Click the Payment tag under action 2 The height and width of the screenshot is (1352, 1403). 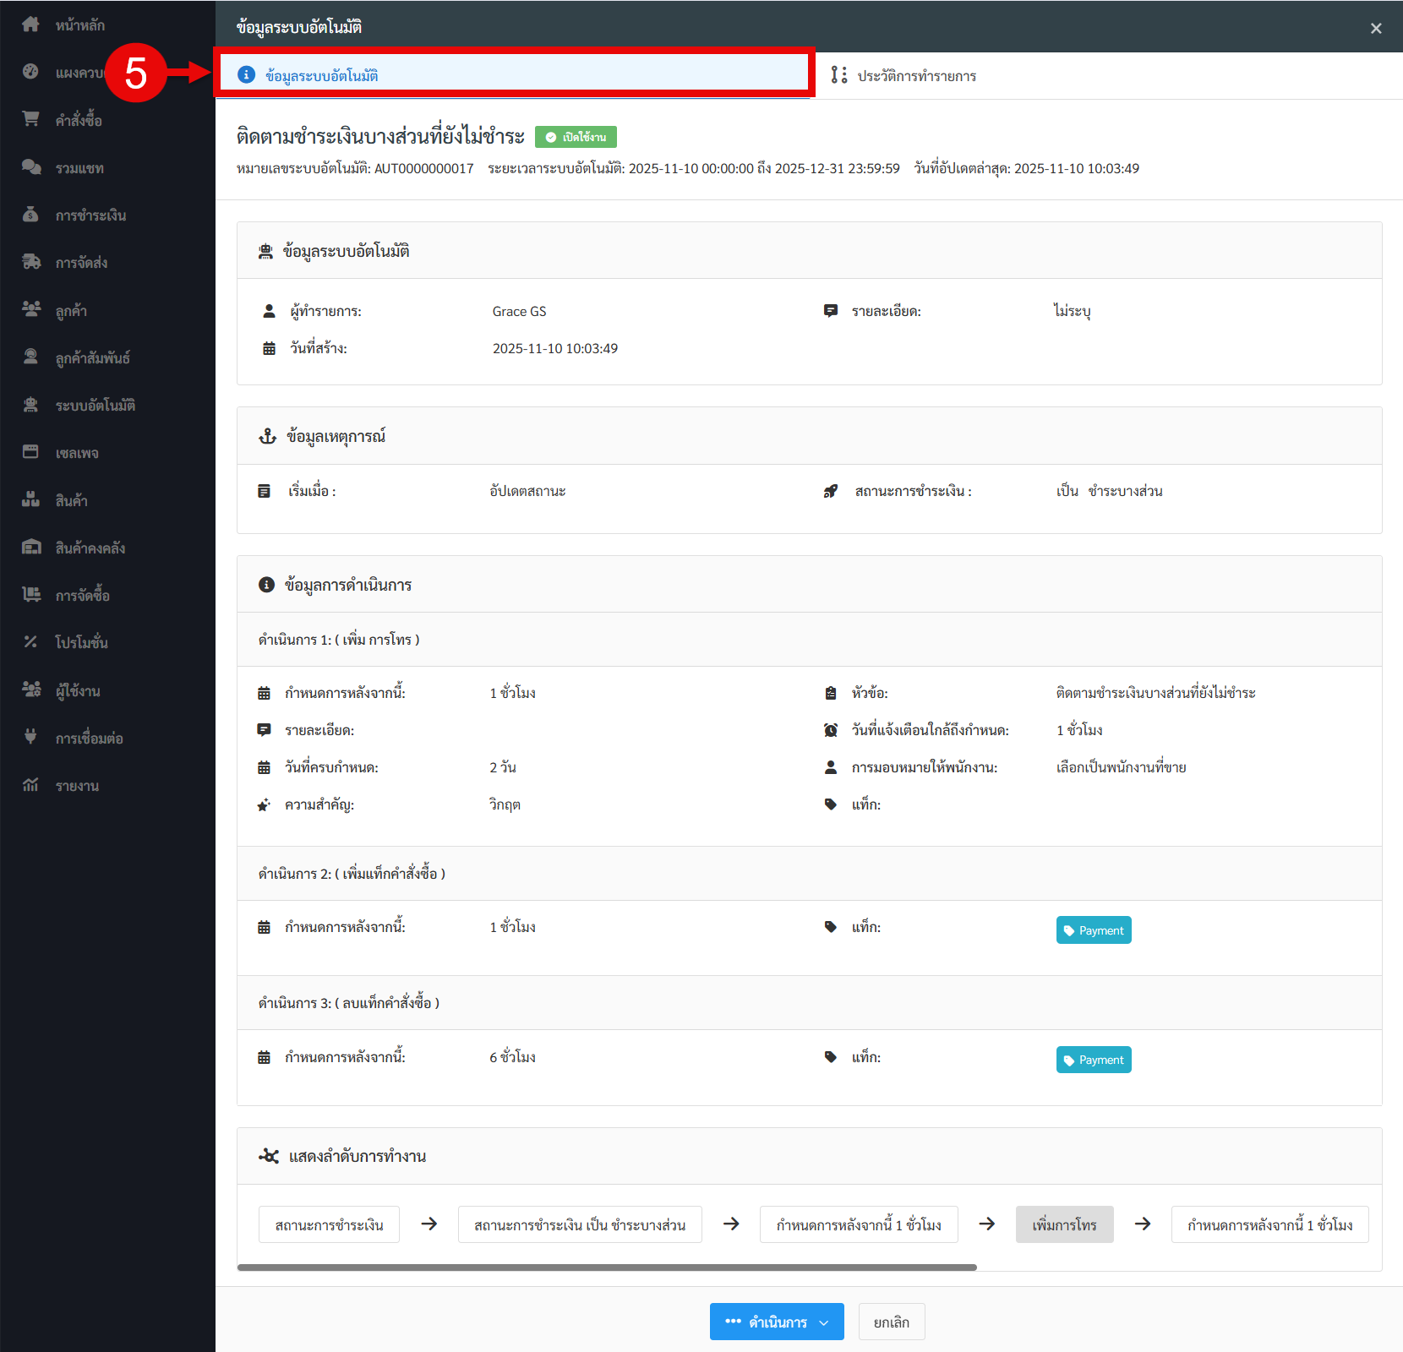(x=1093, y=930)
